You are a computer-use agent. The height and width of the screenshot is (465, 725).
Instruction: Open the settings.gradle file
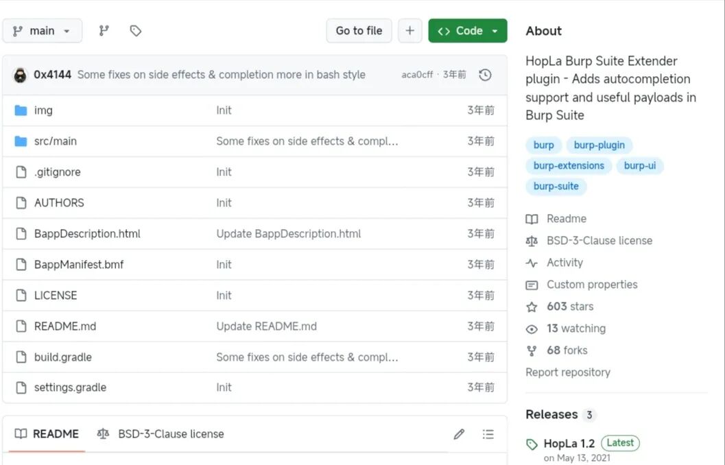click(70, 387)
